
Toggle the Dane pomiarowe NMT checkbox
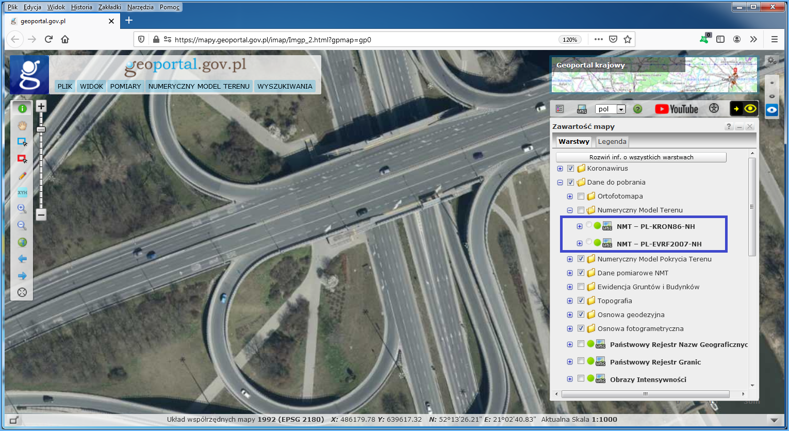pyautogui.click(x=581, y=273)
